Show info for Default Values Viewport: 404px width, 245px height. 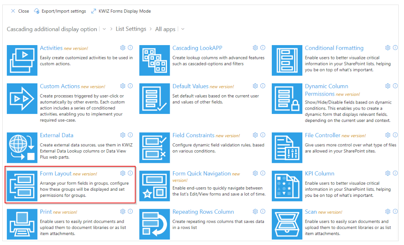click(x=263, y=86)
